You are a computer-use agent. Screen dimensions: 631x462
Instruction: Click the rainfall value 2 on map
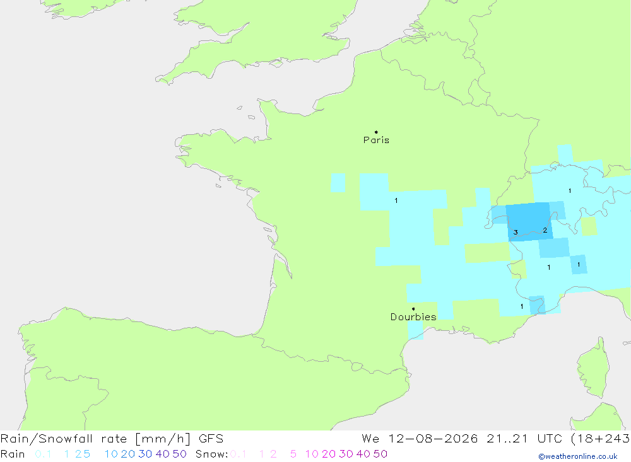(545, 231)
